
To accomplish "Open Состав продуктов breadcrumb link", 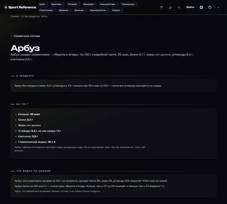I will (x=30, y=16).
